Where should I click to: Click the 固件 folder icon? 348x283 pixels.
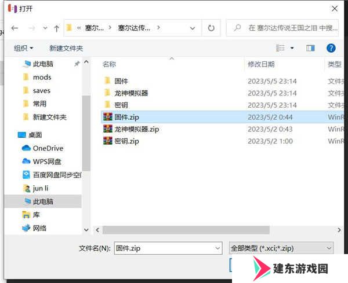(107, 80)
